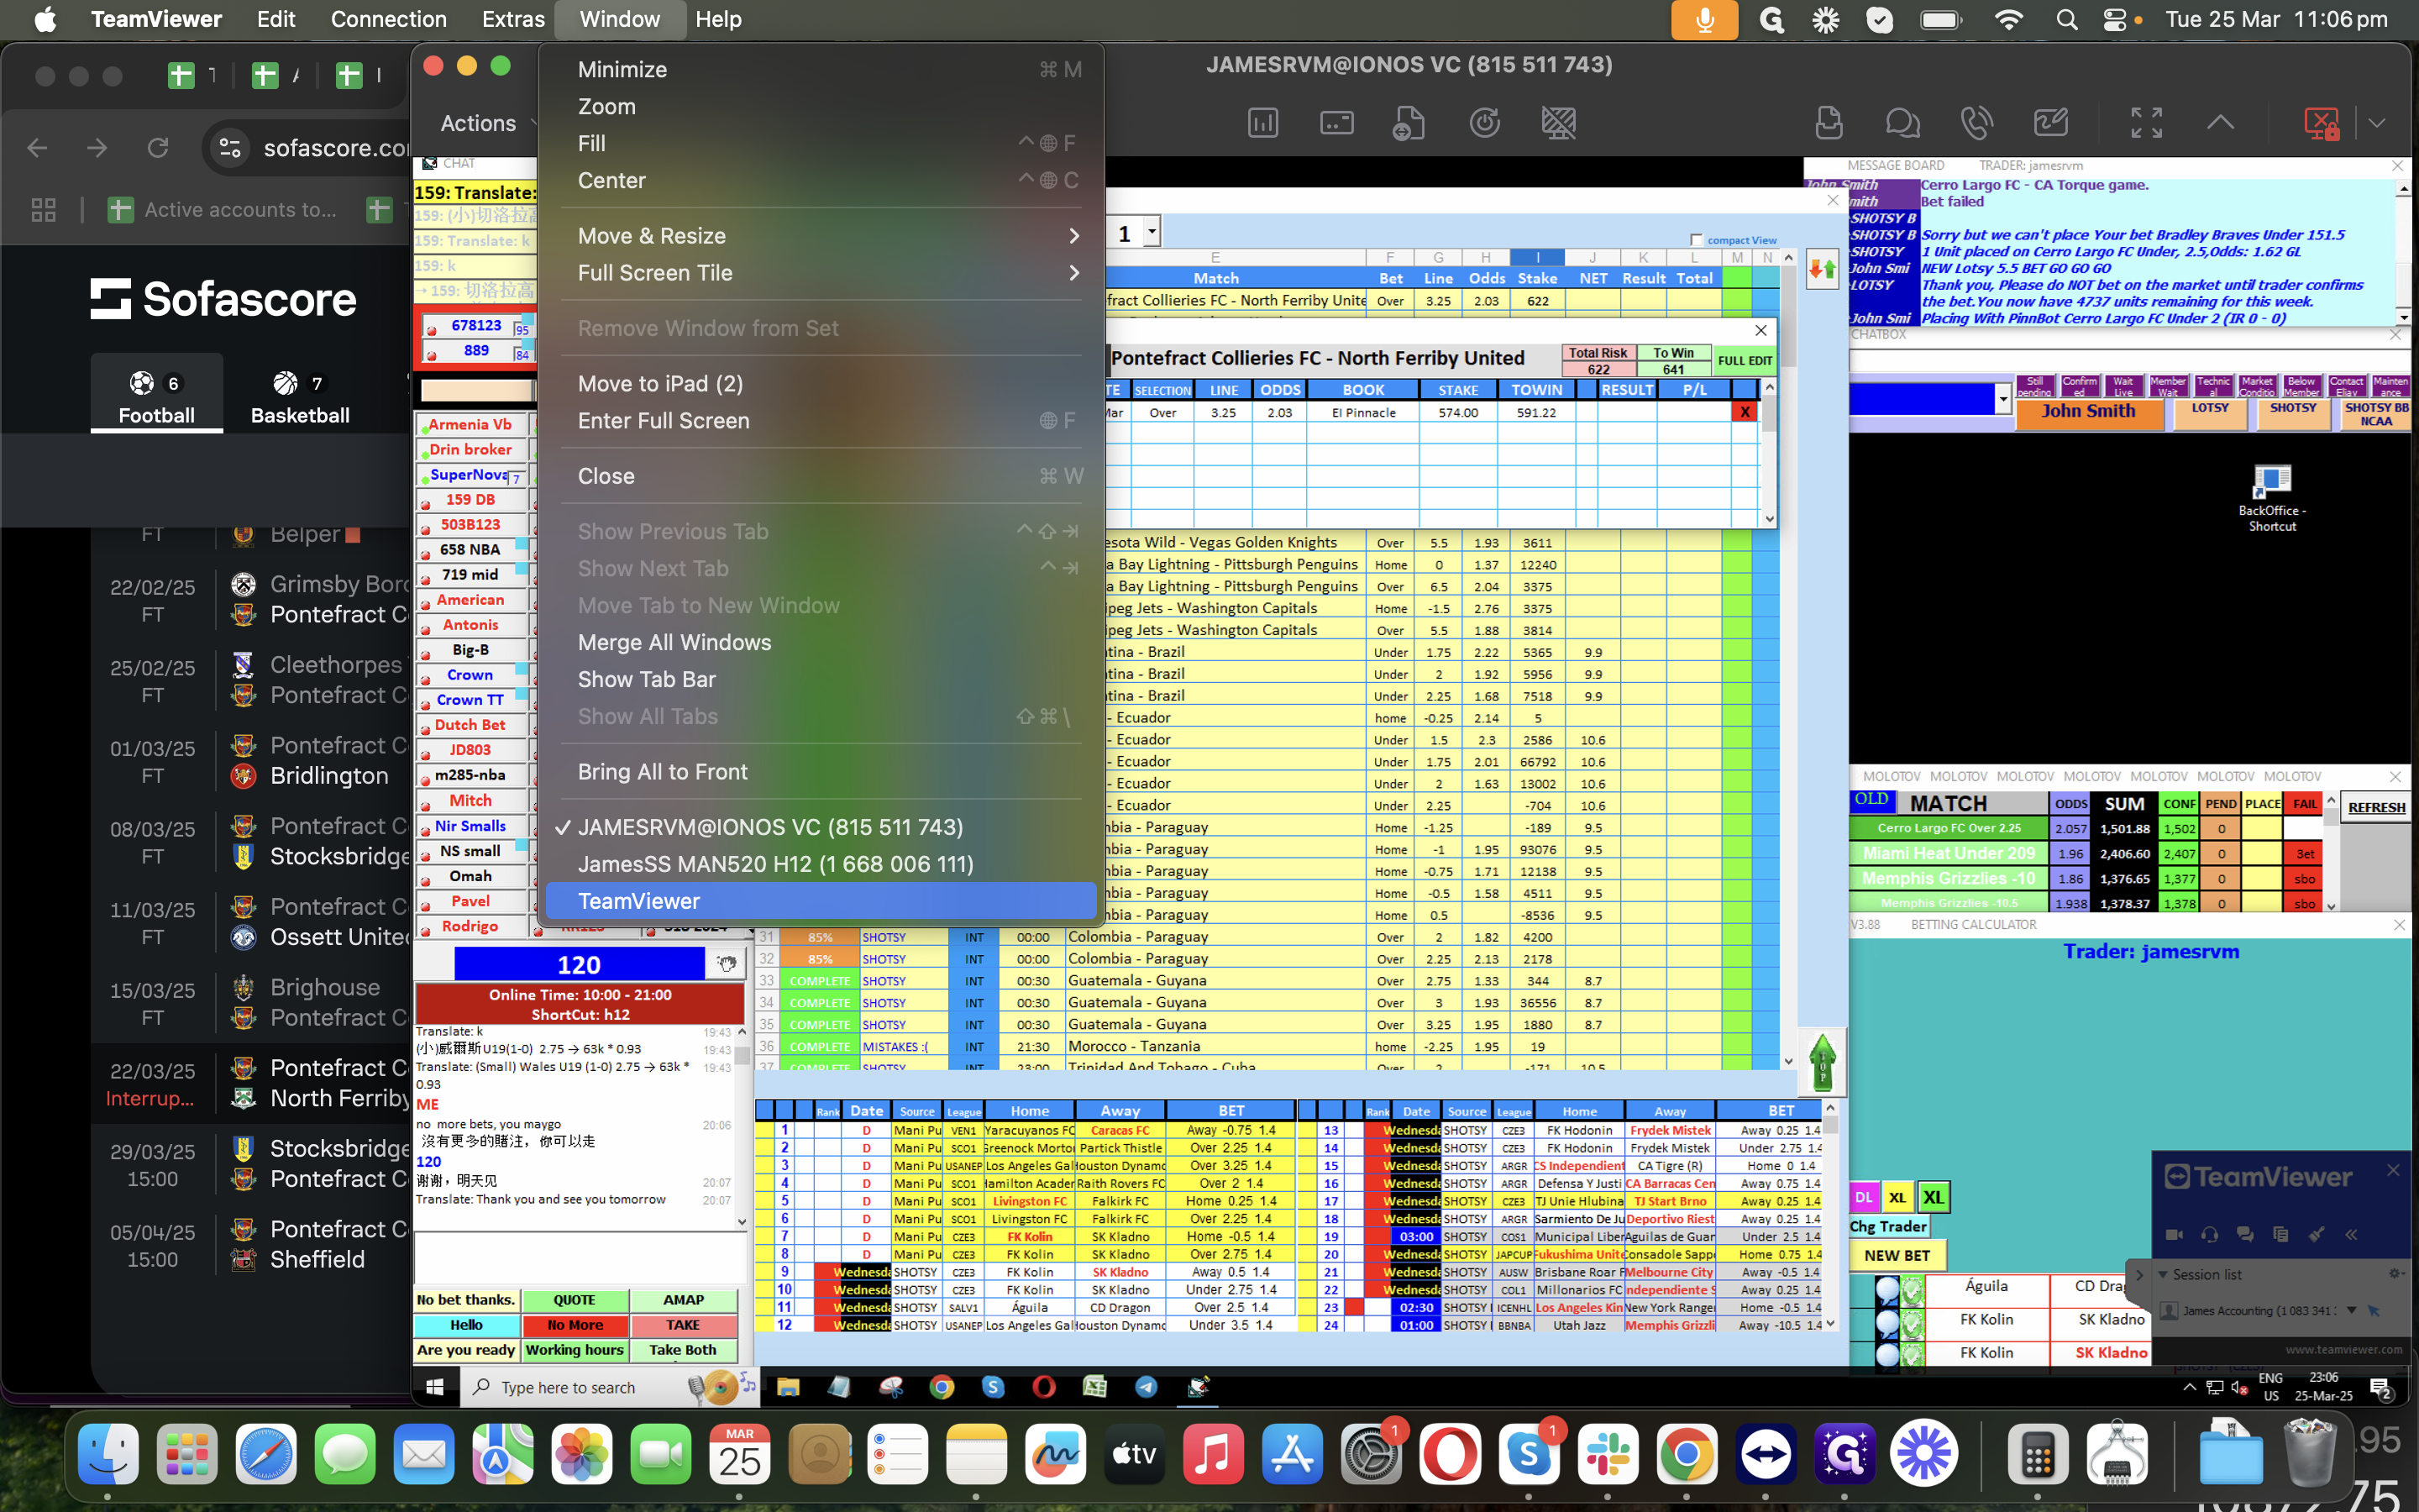Click the BackOffice Shortcut desktop icon

point(2271,497)
